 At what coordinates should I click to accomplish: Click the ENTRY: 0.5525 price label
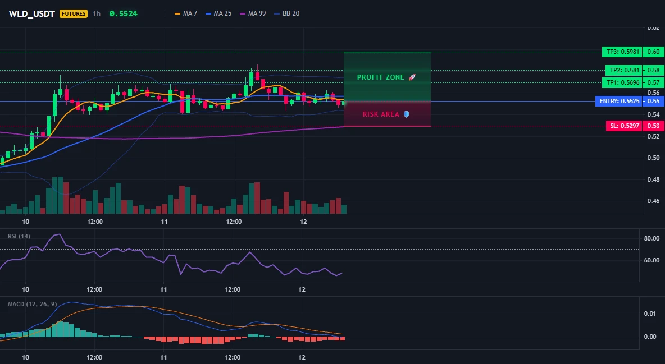tap(619, 102)
